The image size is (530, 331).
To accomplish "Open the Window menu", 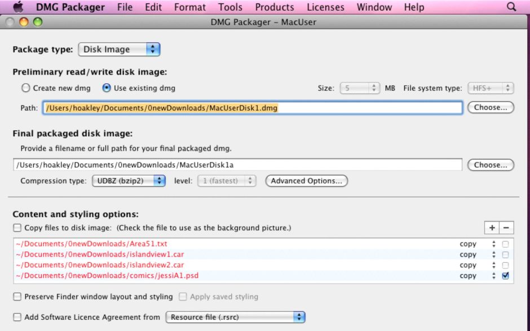I will [374, 7].
